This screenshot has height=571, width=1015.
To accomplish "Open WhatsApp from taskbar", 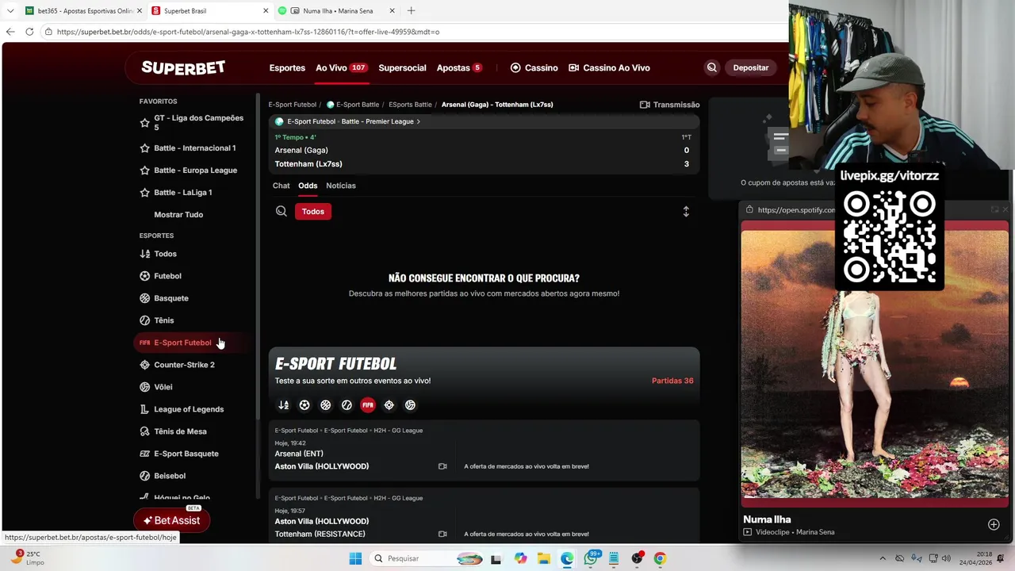I will pos(591,559).
